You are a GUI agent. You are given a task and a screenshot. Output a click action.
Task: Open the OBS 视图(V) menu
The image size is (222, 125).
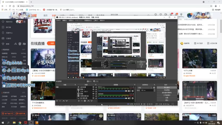coord(71,20)
